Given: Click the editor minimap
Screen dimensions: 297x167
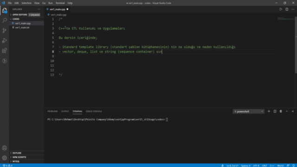Looking at the screenshot, I should [286, 19].
